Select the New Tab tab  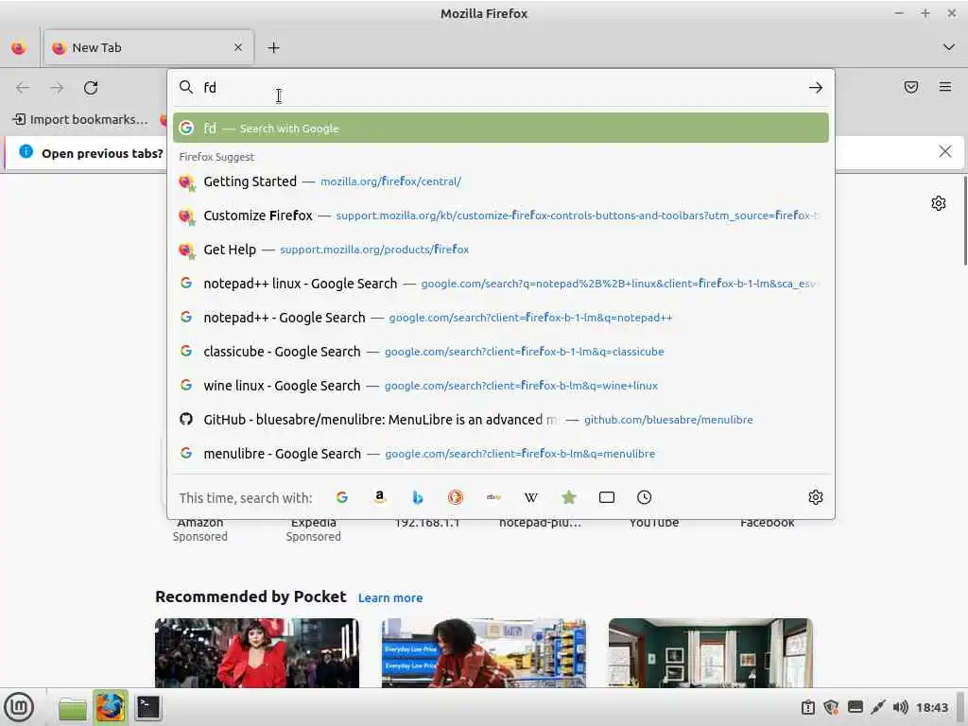click(148, 47)
